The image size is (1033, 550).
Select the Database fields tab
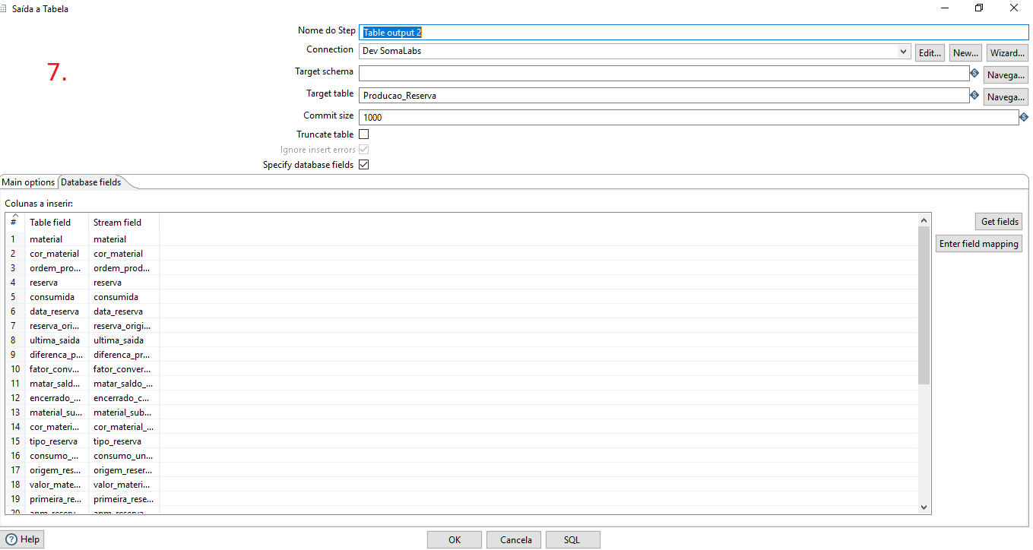click(90, 182)
